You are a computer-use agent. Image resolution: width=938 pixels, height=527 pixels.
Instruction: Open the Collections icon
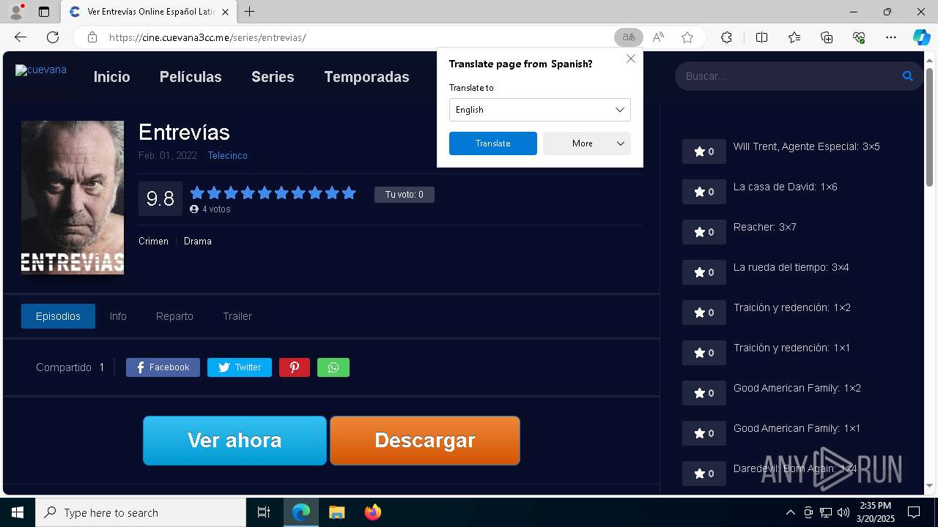tap(827, 37)
